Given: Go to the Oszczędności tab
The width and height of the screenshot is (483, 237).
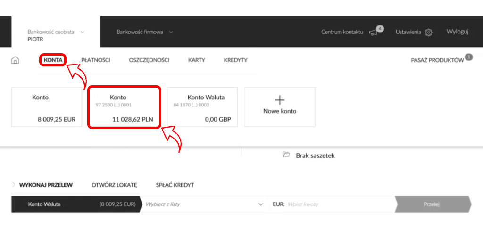Looking at the screenshot, I should coord(149,60).
